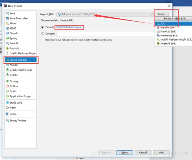This screenshot has width=192, height=160.
Task: Select 'Gradle (Kotlin DSL)' row text
Action: (x=21, y=70)
